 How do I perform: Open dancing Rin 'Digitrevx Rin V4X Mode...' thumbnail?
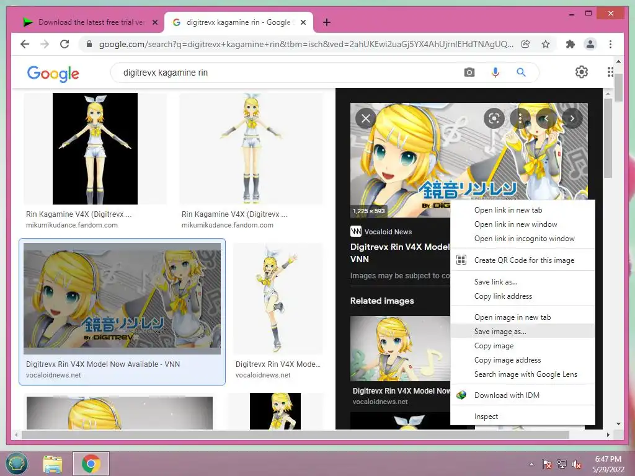coord(278,298)
